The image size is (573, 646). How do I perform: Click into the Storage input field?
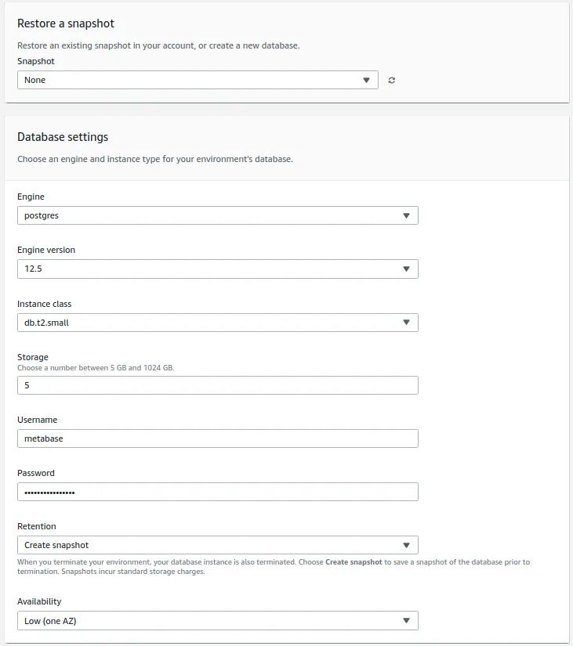(x=218, y=385)
